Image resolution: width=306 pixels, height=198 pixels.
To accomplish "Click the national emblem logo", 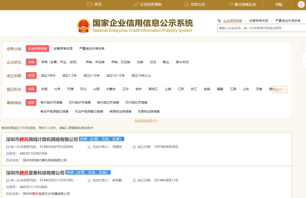I will (83, 24).
